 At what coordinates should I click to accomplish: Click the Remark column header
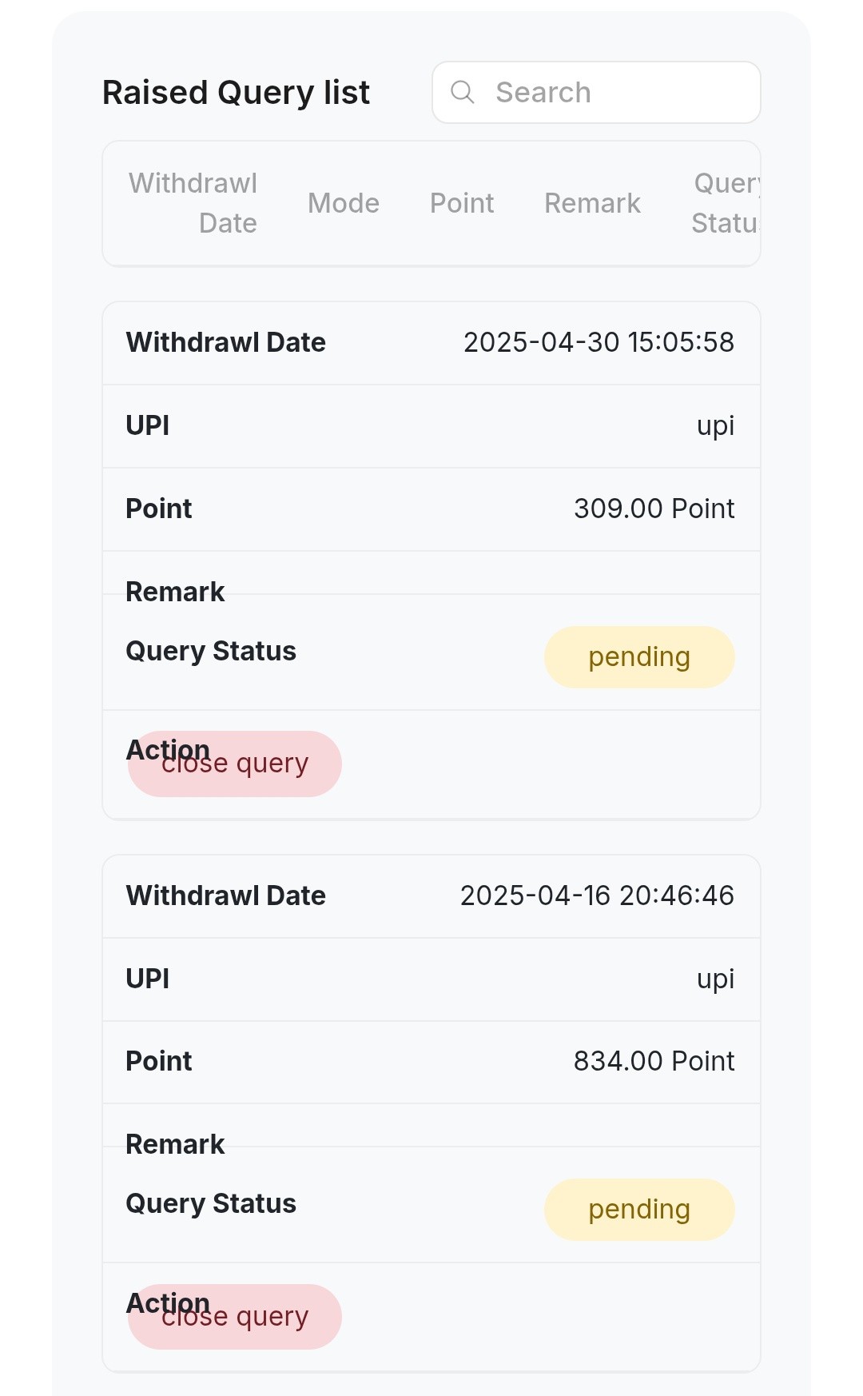coord(592,203)
